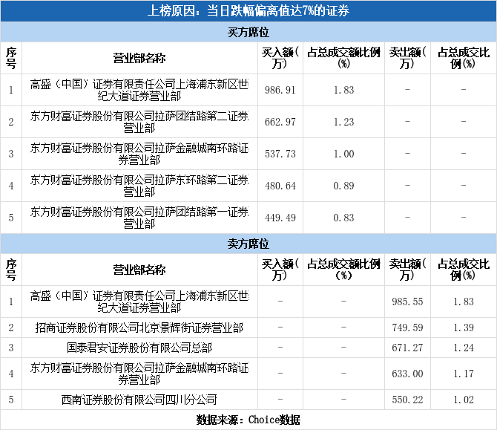Click buy ratio 1.23

tap(343, 123)
